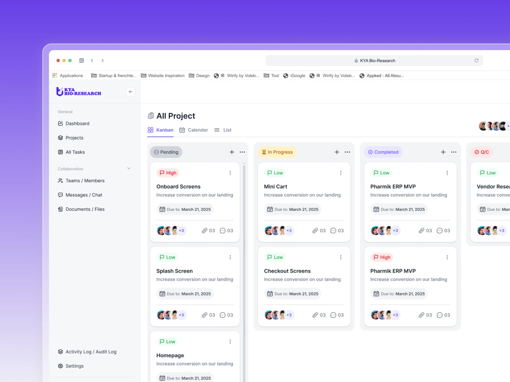Viewport: 510px width, 382px height.
Task: Open Mini Cart card options menu
Action: coord(341,173)
